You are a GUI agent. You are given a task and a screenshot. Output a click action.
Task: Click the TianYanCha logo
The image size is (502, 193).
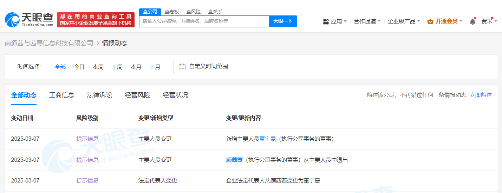tap(29, 20)
